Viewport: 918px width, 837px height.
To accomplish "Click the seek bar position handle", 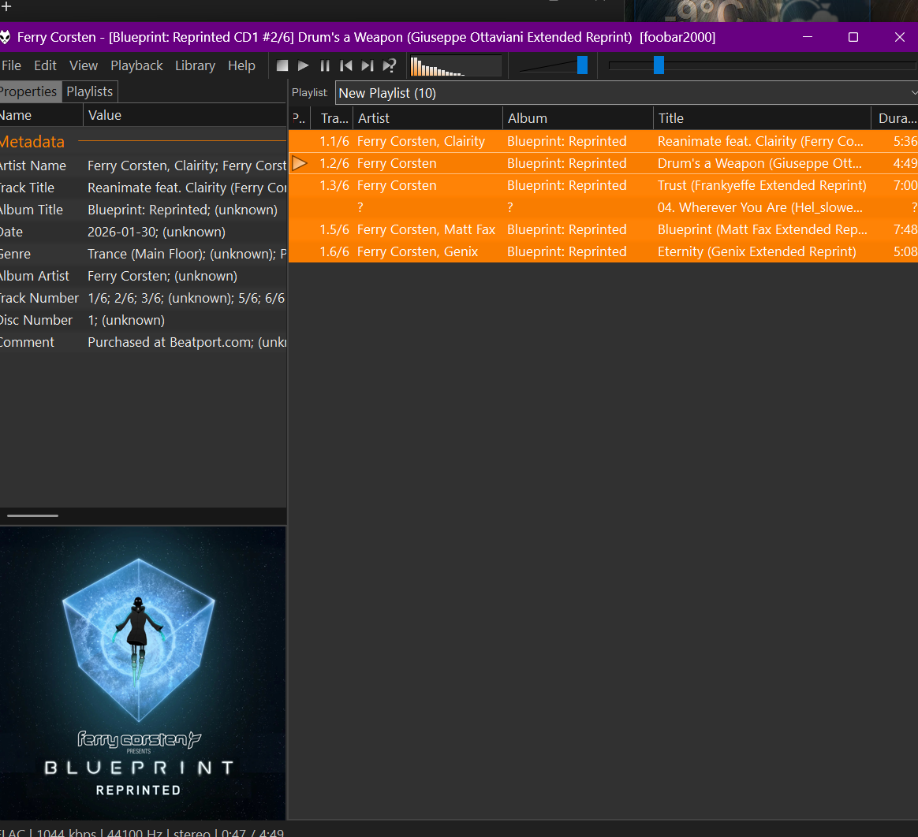I will point(659,65).
